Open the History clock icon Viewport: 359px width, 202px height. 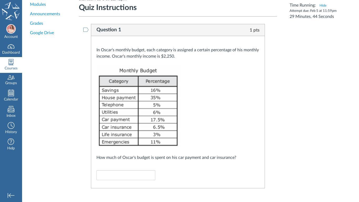tap(11, 125)
